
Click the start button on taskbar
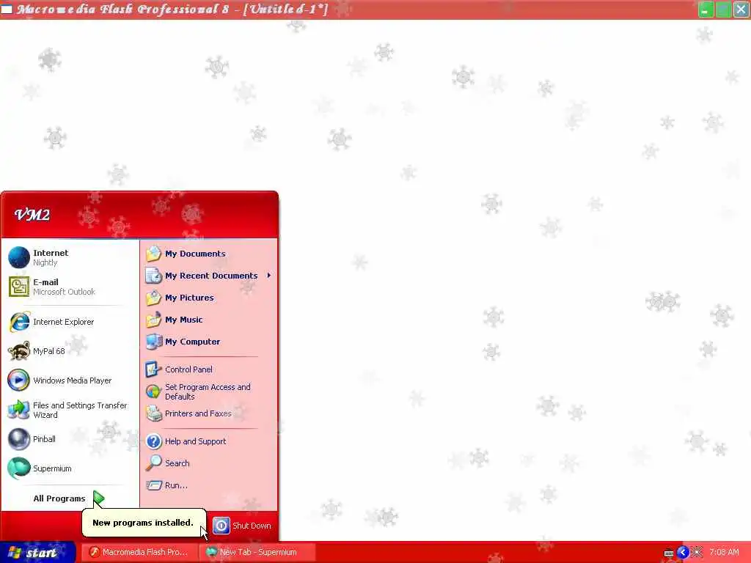pos(37,553)
